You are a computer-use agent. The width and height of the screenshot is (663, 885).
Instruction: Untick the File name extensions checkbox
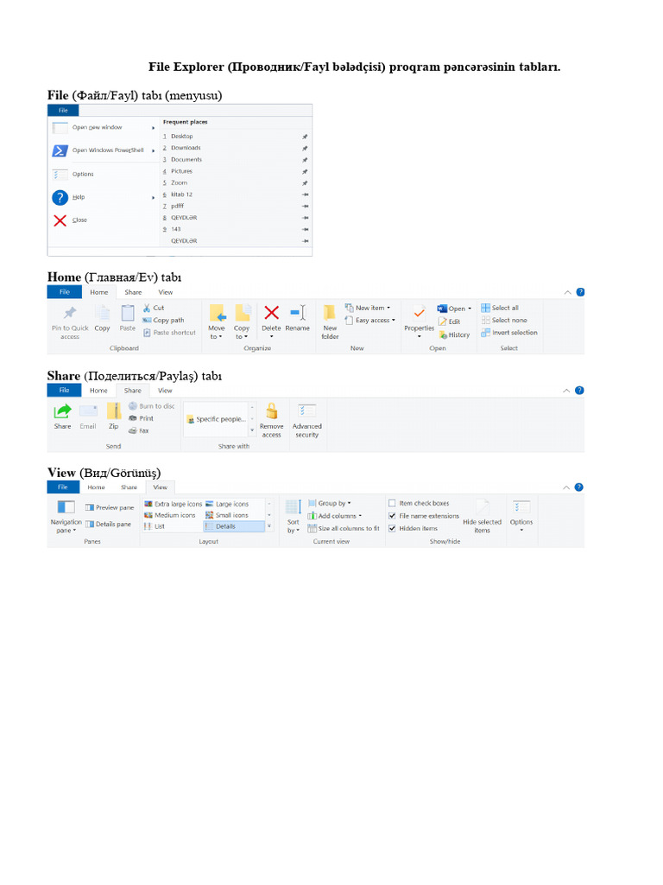pos(392,516)
